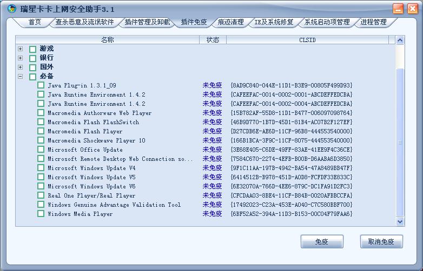Tick Microsoft Office Update checkbox
This screenshot has width=423, height=271.
[41, 150]
